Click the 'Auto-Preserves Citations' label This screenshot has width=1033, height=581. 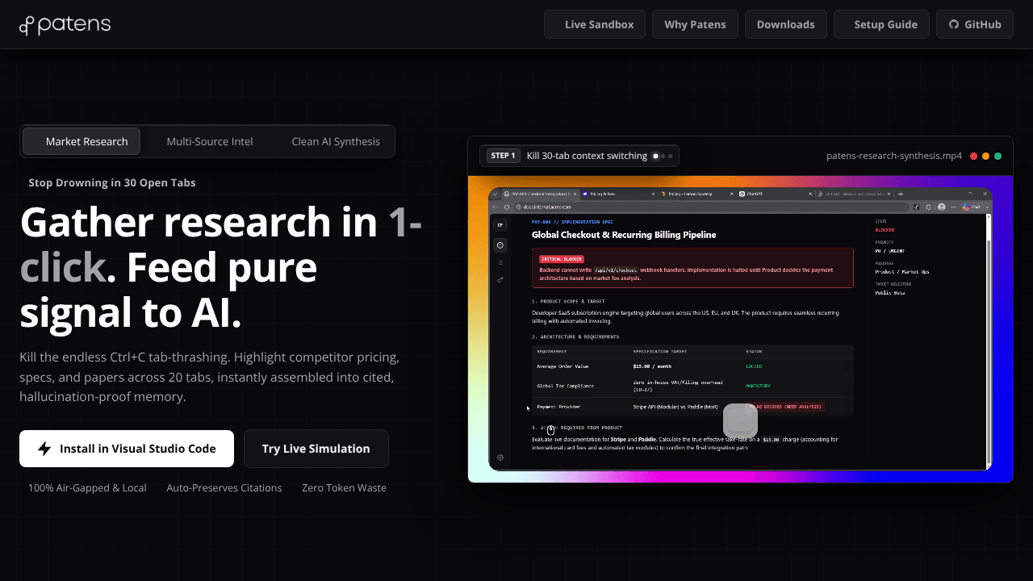224,487
